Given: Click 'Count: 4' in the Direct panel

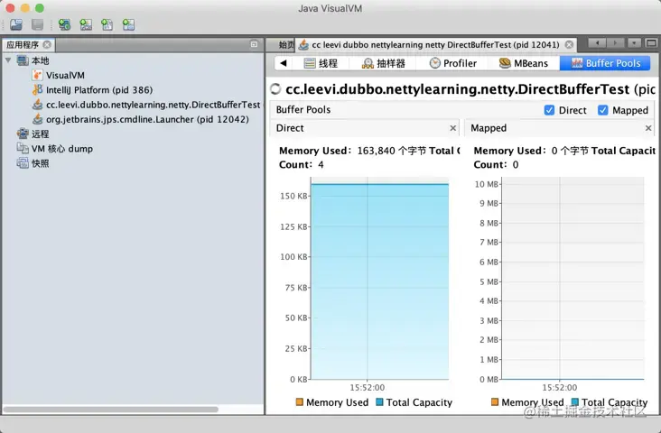Looking at the screenshot, I should [302, 165].
